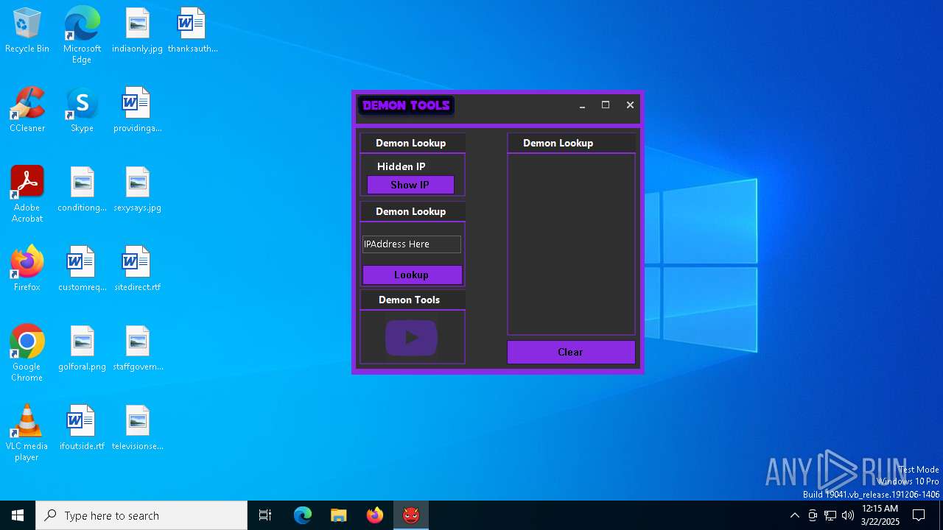Open the notification center
Viewport: 943px width, 530px height.
919,515
